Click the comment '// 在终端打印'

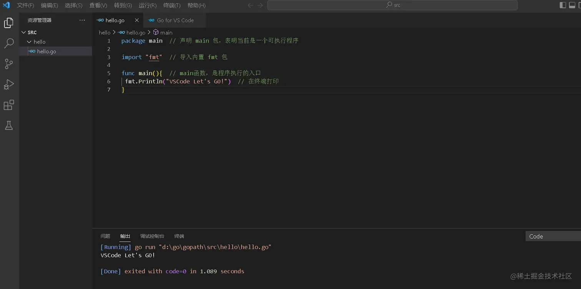tap(258, 81)
